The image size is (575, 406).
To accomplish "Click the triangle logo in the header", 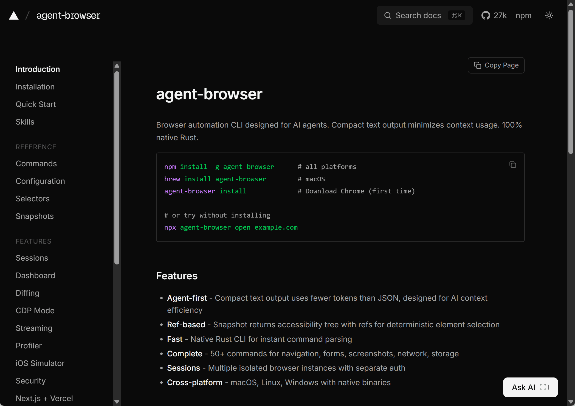I will pyautogui.click(x=13, y=15).
